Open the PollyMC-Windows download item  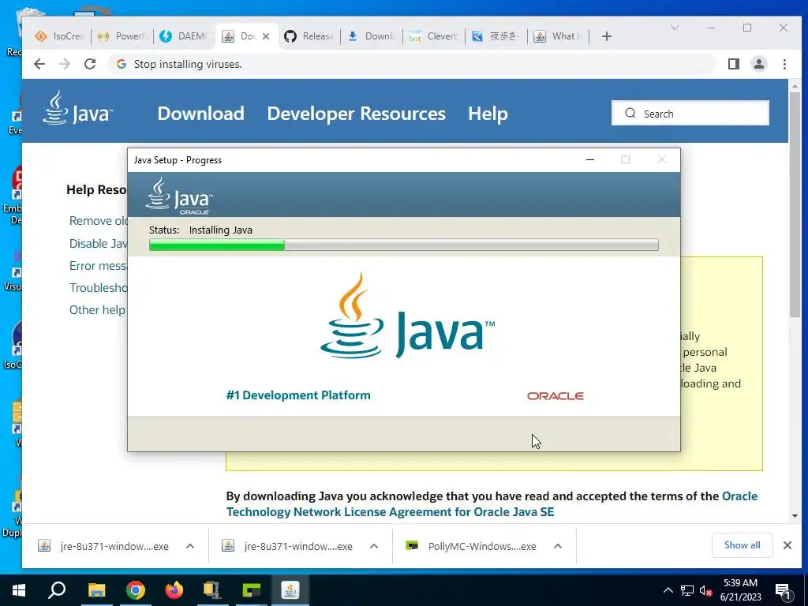(x=471, y=546)
